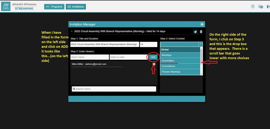Collapse the 2022 Circuit Assembly invitation
This screenshot has width=270, height=129.
tap(72, 31)
